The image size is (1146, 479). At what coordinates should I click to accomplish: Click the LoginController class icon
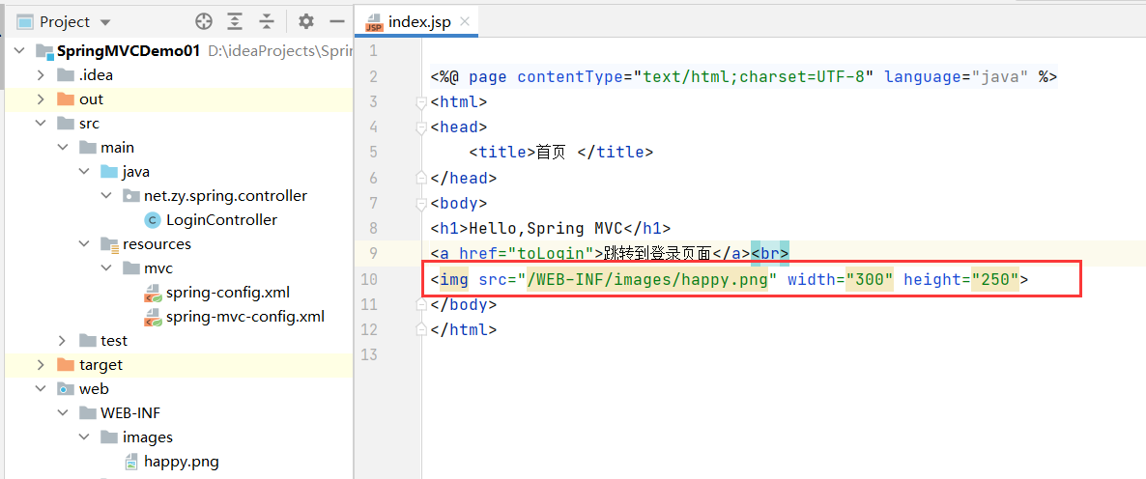[152, 220]
